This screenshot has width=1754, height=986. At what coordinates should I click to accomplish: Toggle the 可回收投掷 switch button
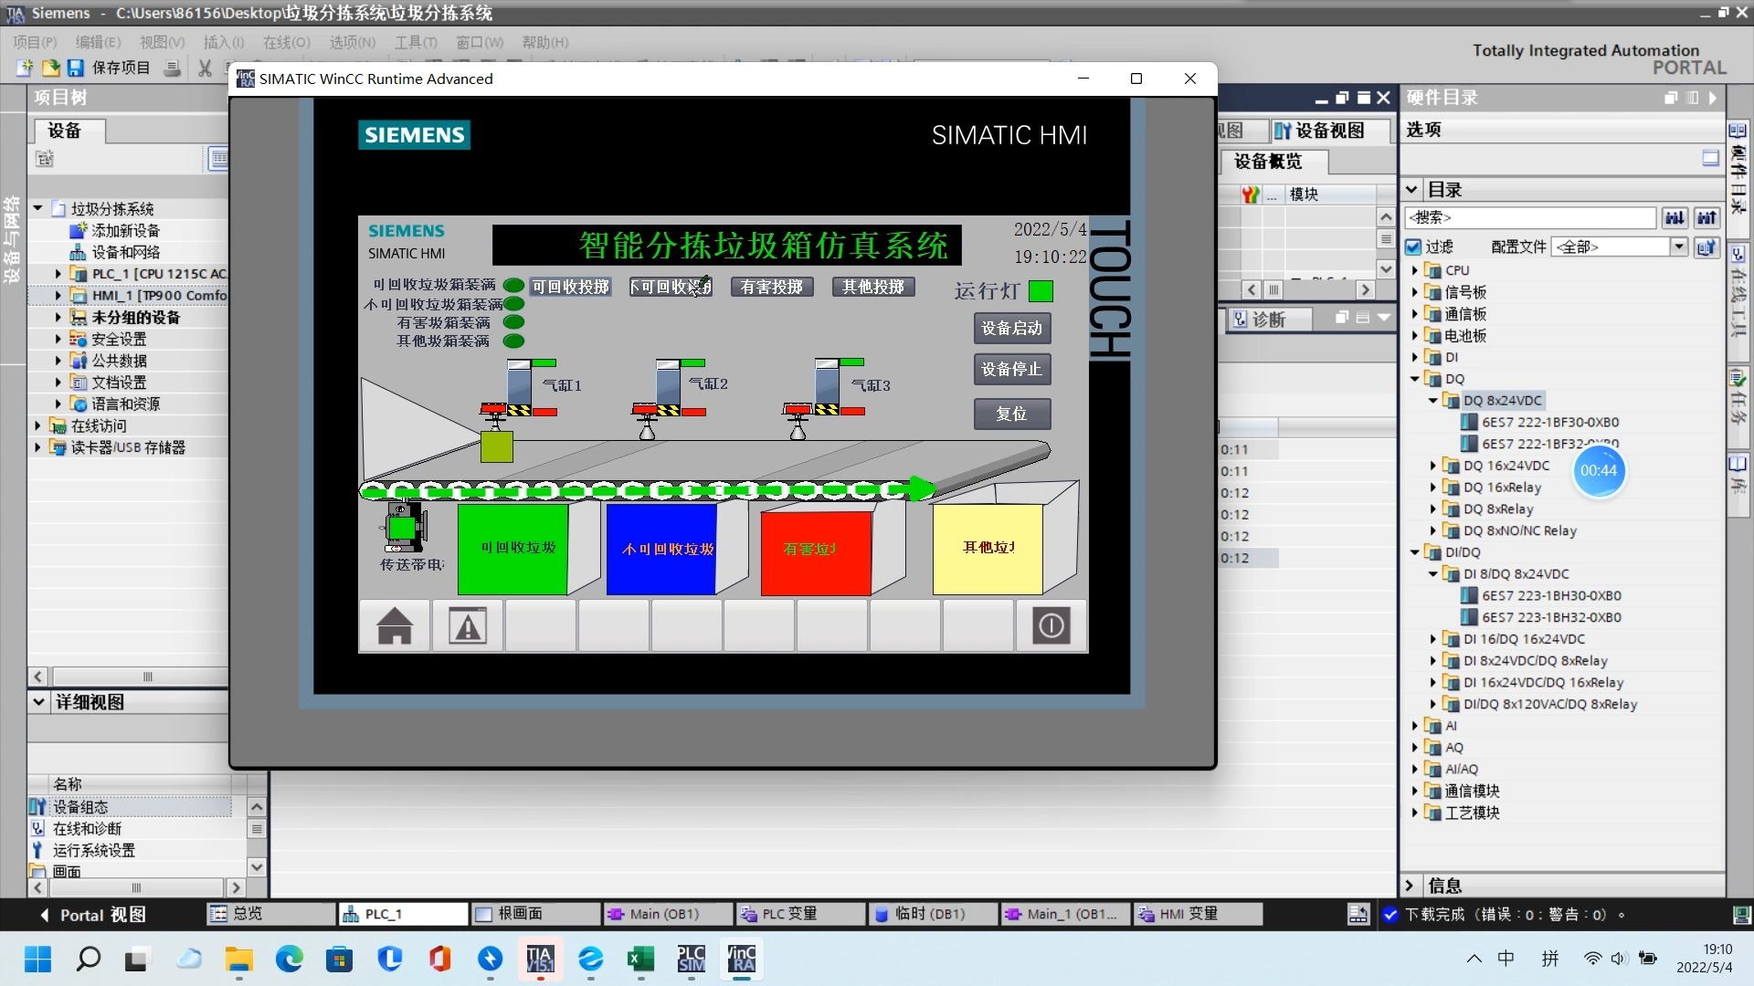pos(571,287)
